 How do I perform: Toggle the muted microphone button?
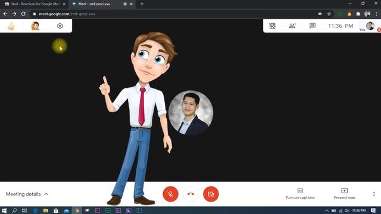[171, 194]
